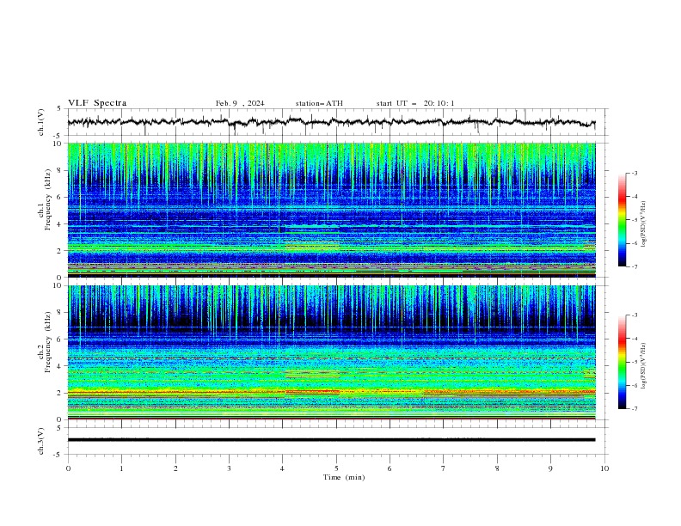
Task: Click the time axis tick label "7"
Action: point(444,468)
